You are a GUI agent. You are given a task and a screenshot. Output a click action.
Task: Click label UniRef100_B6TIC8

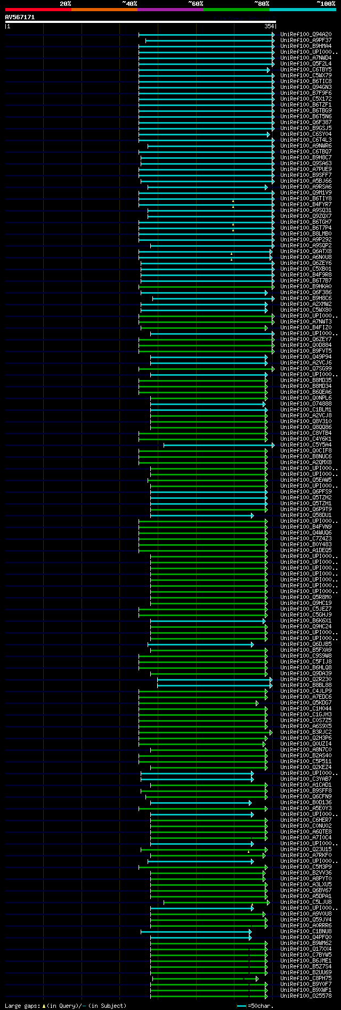pyautogui.click(x=306, y=81)
